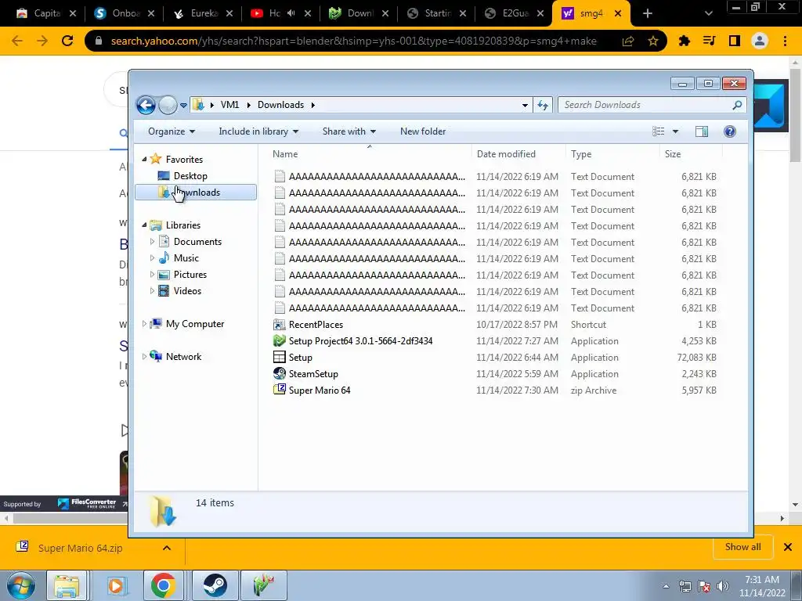Collapse the Favorites tree group
The image size is (802, 601).
[x=144, y=160]
